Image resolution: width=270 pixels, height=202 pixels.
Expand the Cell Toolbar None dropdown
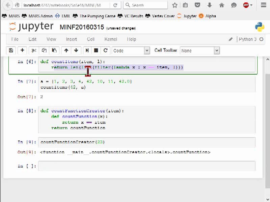(200, 51)
